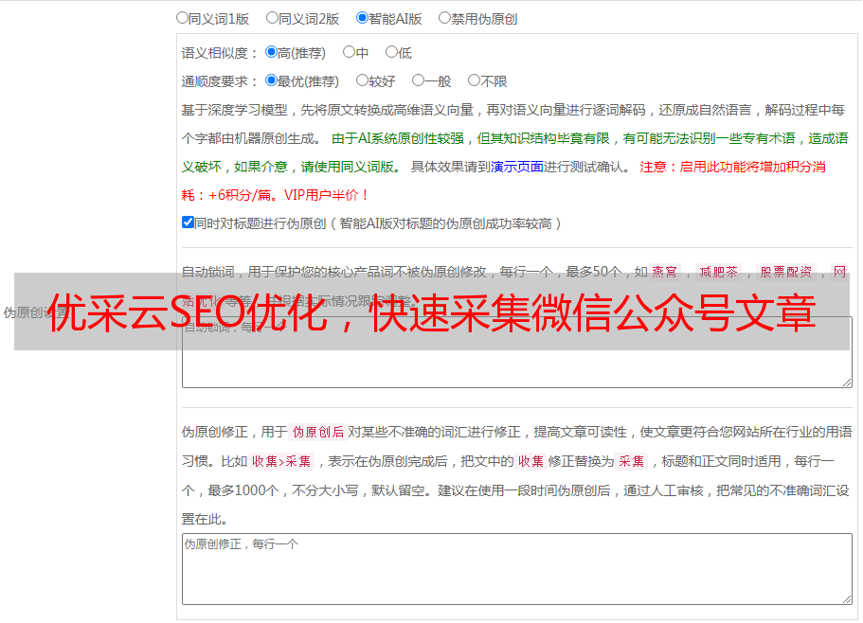Click the 通顺度要求 label
The height and width of the screenshot is (623, 863).
pos(219,82)
